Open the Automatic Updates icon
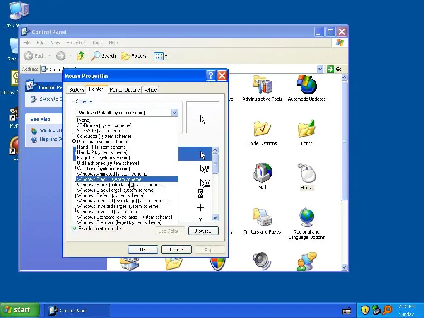Screen dimensions: 424x318 306,89
